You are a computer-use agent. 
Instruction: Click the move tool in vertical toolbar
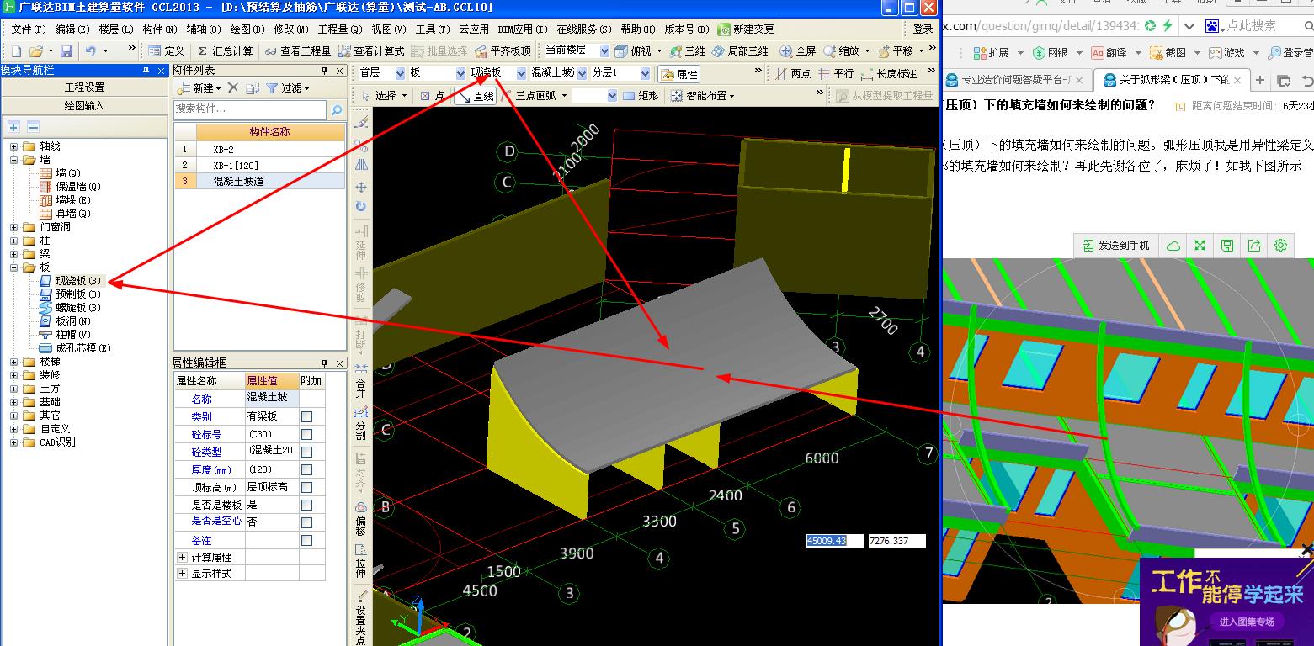coord(361,187)
